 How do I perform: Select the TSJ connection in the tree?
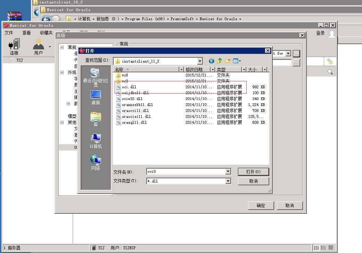coord(19,60)
